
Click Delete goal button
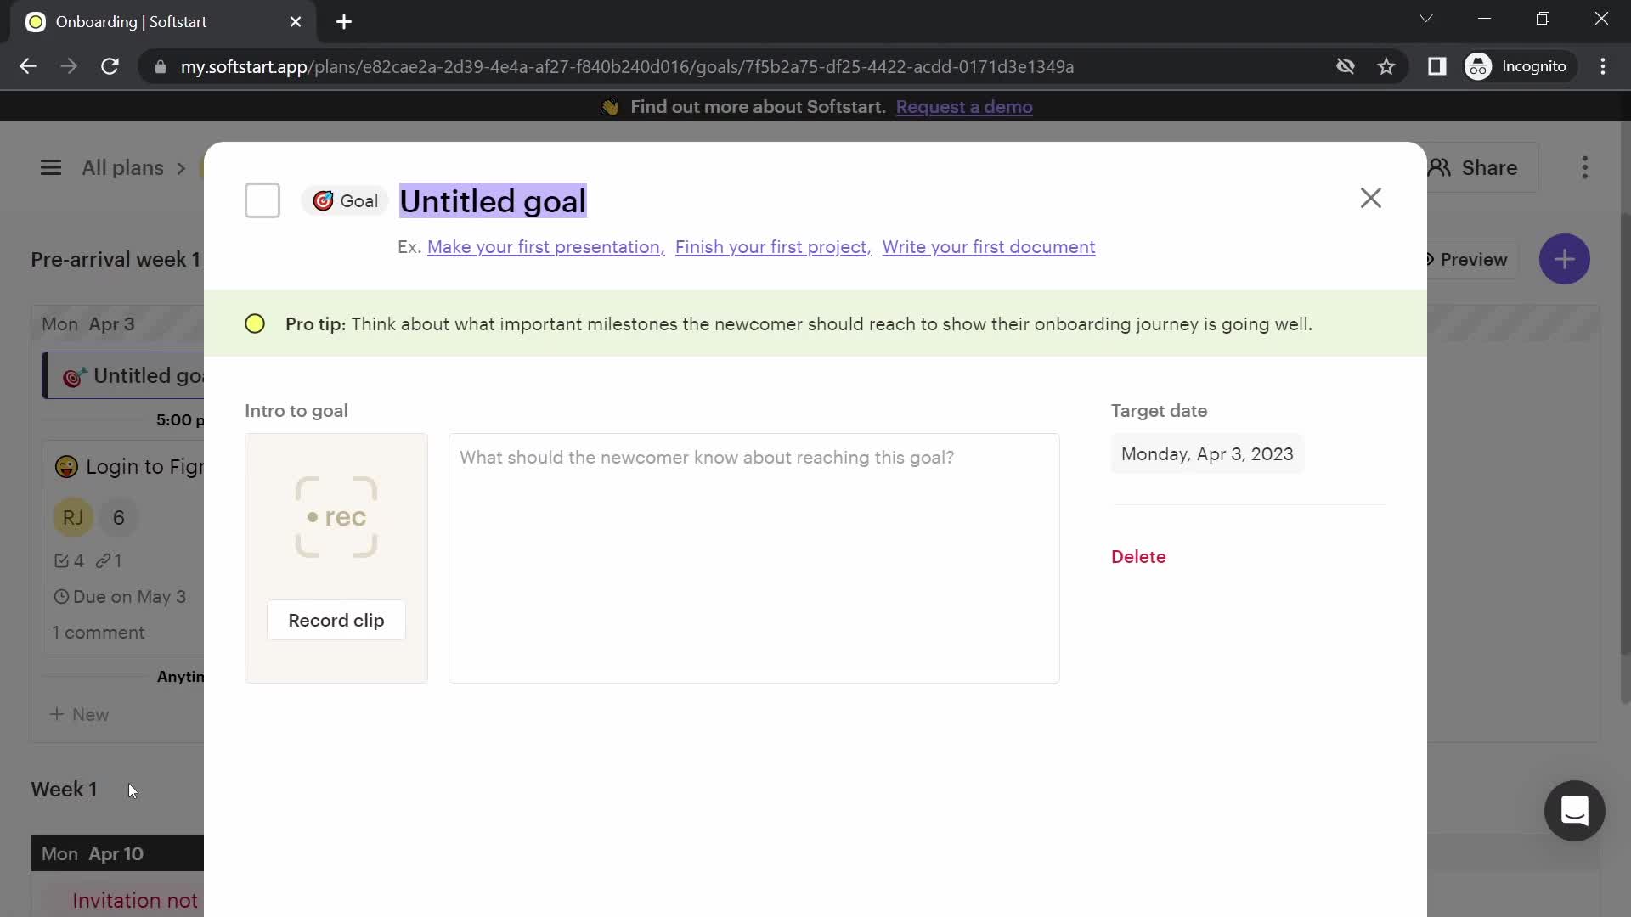1139,558
